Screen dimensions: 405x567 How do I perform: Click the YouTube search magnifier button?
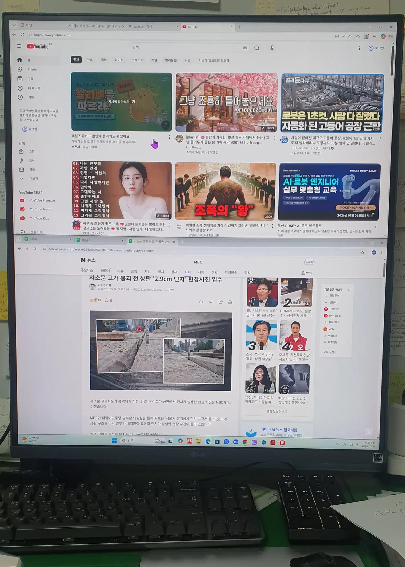(x=257, y=48)
